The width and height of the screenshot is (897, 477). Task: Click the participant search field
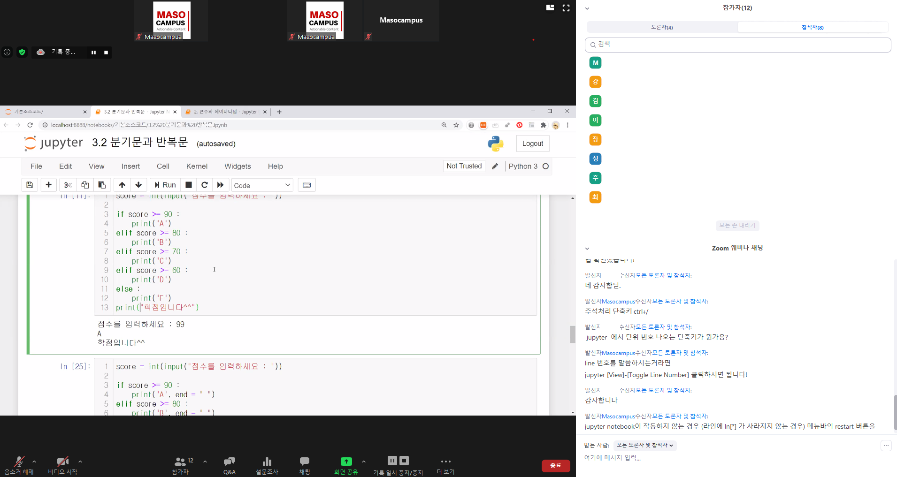coord(737,45)
